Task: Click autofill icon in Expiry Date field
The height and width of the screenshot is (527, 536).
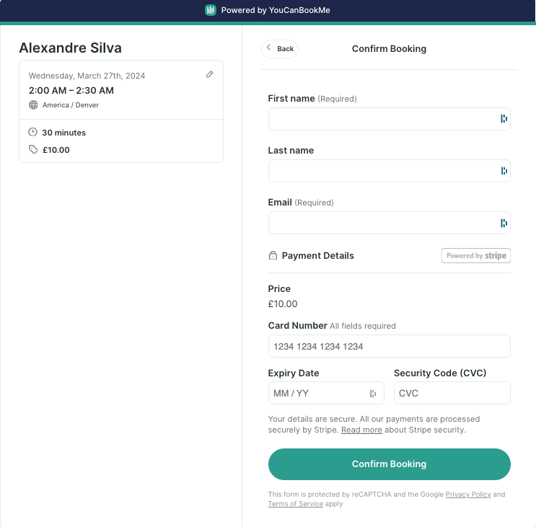Action: [x=373, y=393]
